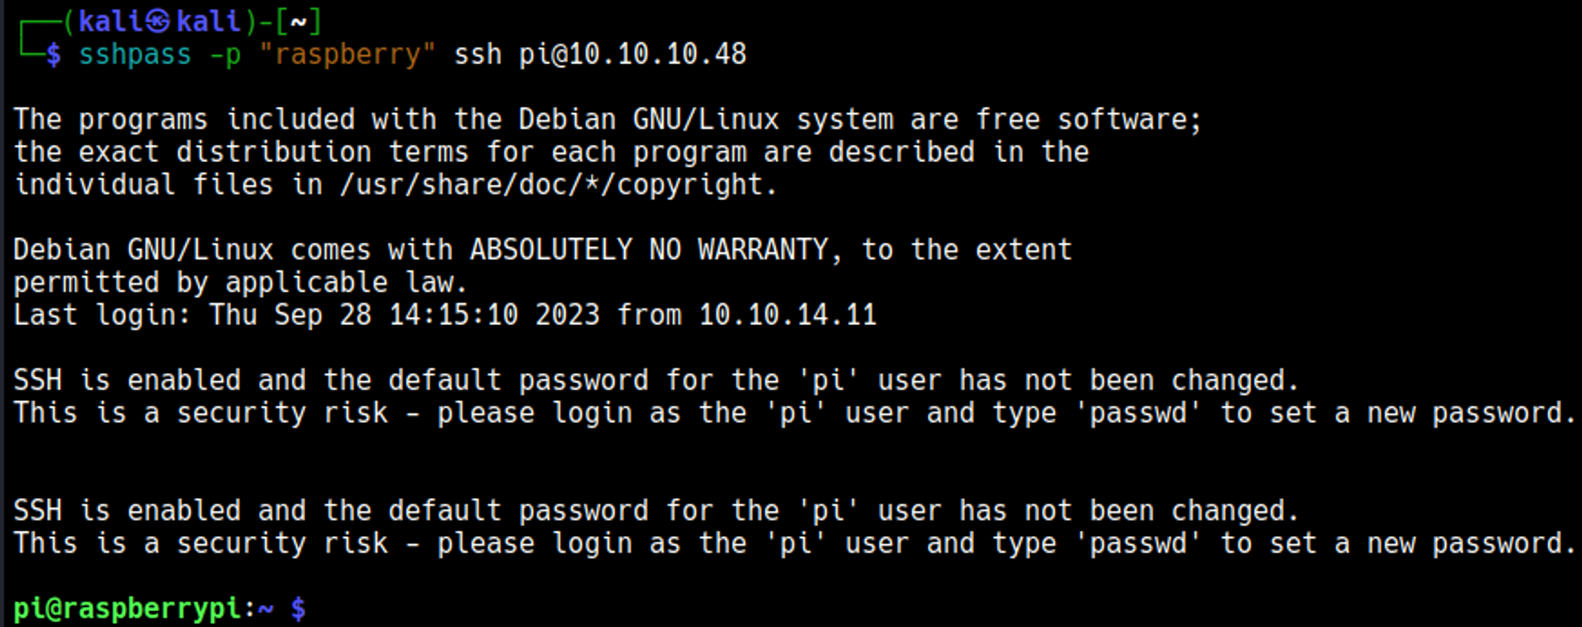Click the "applicable law." text
This screenshot has width=1582, height=627.
[x=346, y=283]
